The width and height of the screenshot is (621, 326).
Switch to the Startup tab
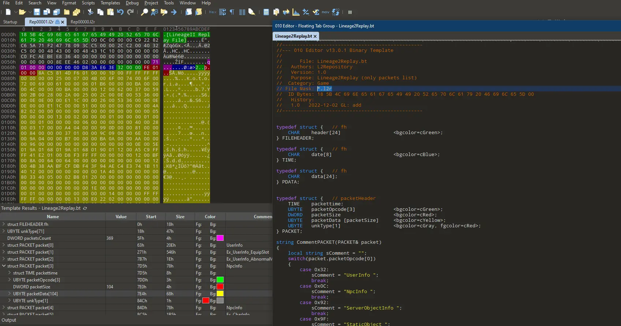pos(10,22)
